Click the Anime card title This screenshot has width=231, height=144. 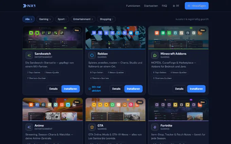[39, 125]
